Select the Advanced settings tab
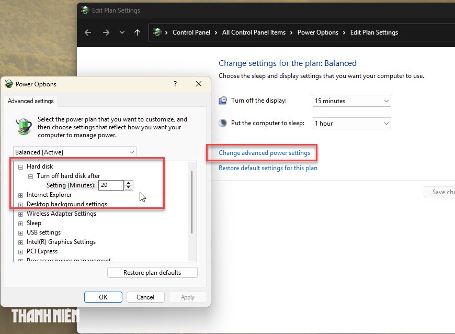Image resolution: width=455 pixels, height=334 pixels. tap(31, 101)
